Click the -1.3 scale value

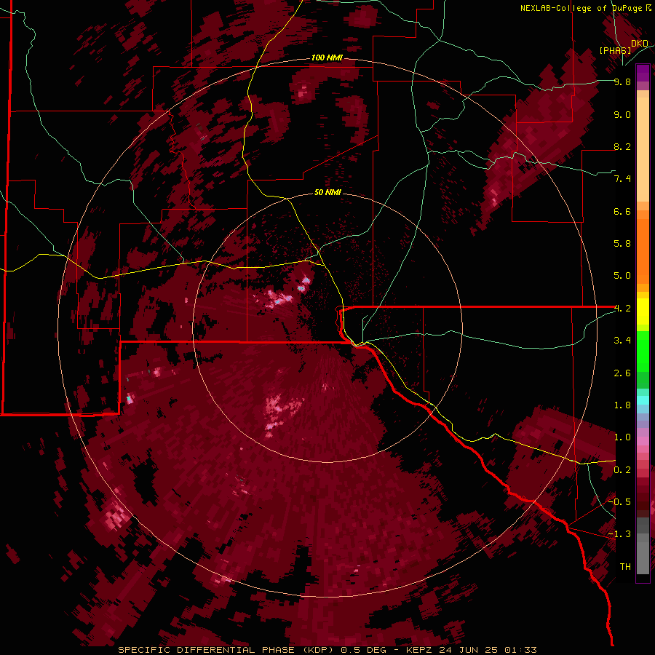click(x=619, y=534)
